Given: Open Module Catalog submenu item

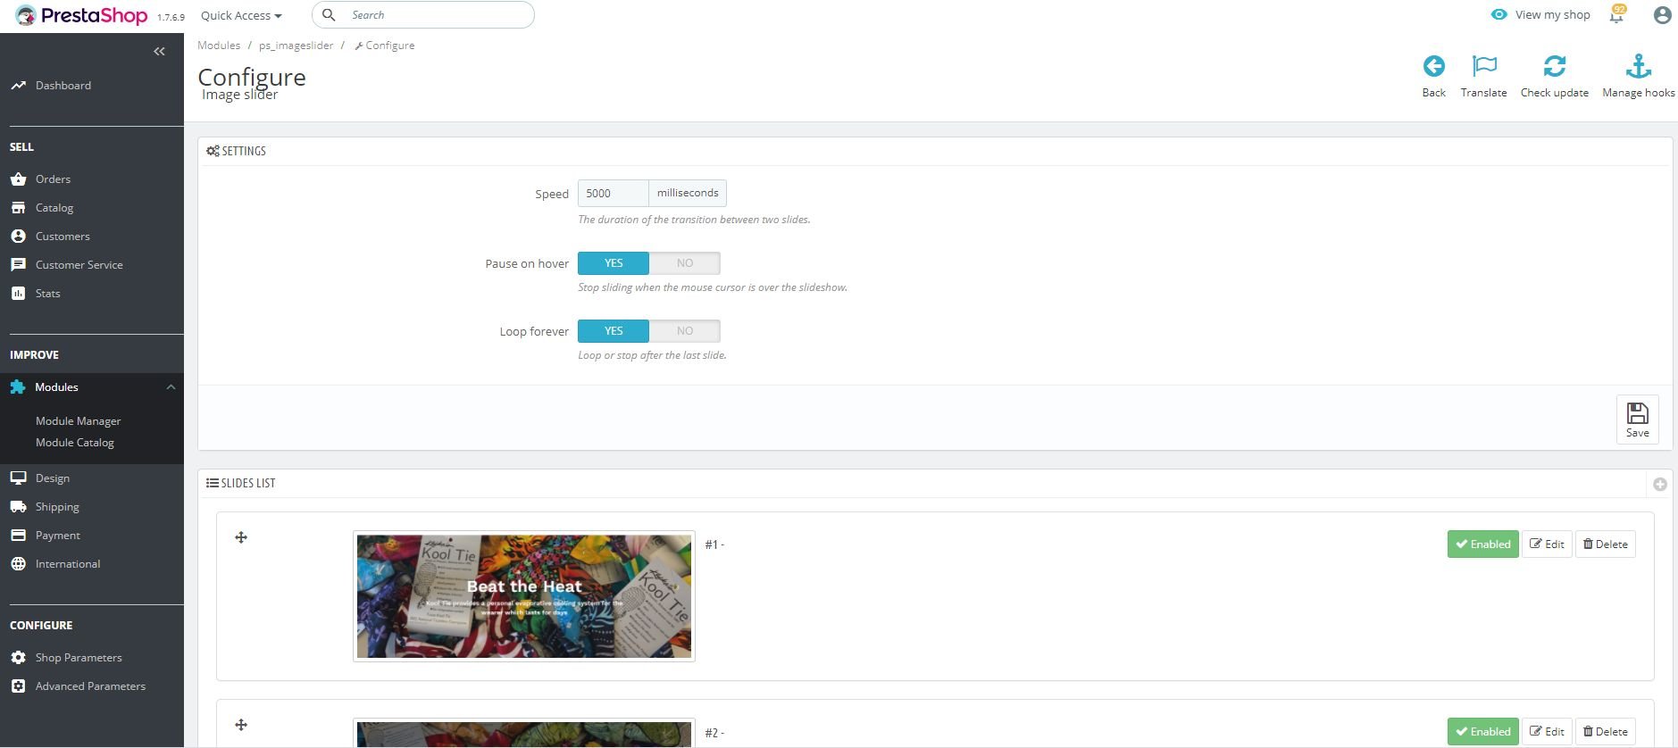Looking at the screenshot, I should (75, 443).
